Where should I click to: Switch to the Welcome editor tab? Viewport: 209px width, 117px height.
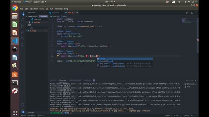(55, 13)
